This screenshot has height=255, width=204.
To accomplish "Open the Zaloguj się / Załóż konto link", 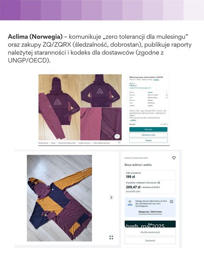I will [x=150, y=212].
